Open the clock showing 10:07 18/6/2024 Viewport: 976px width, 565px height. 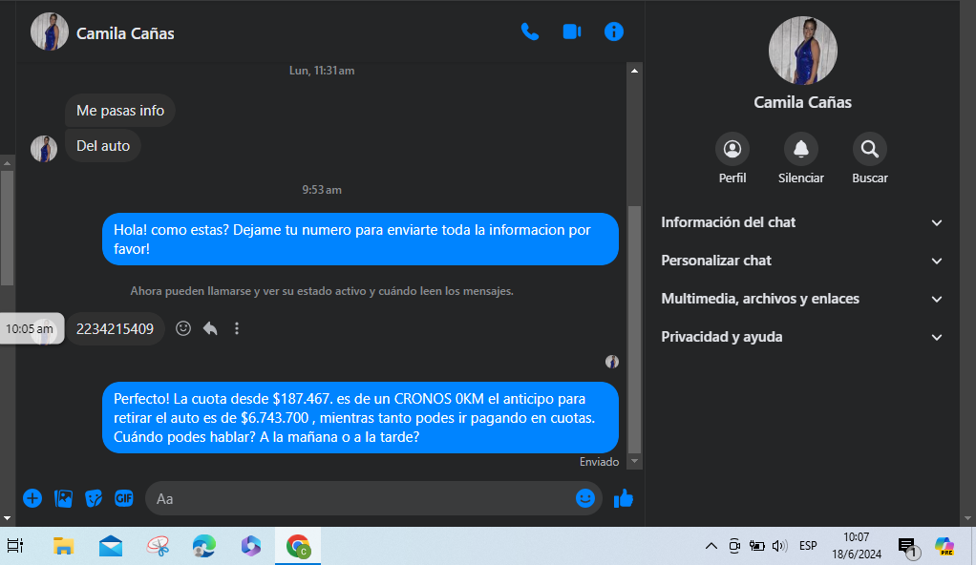click(857, 546)
